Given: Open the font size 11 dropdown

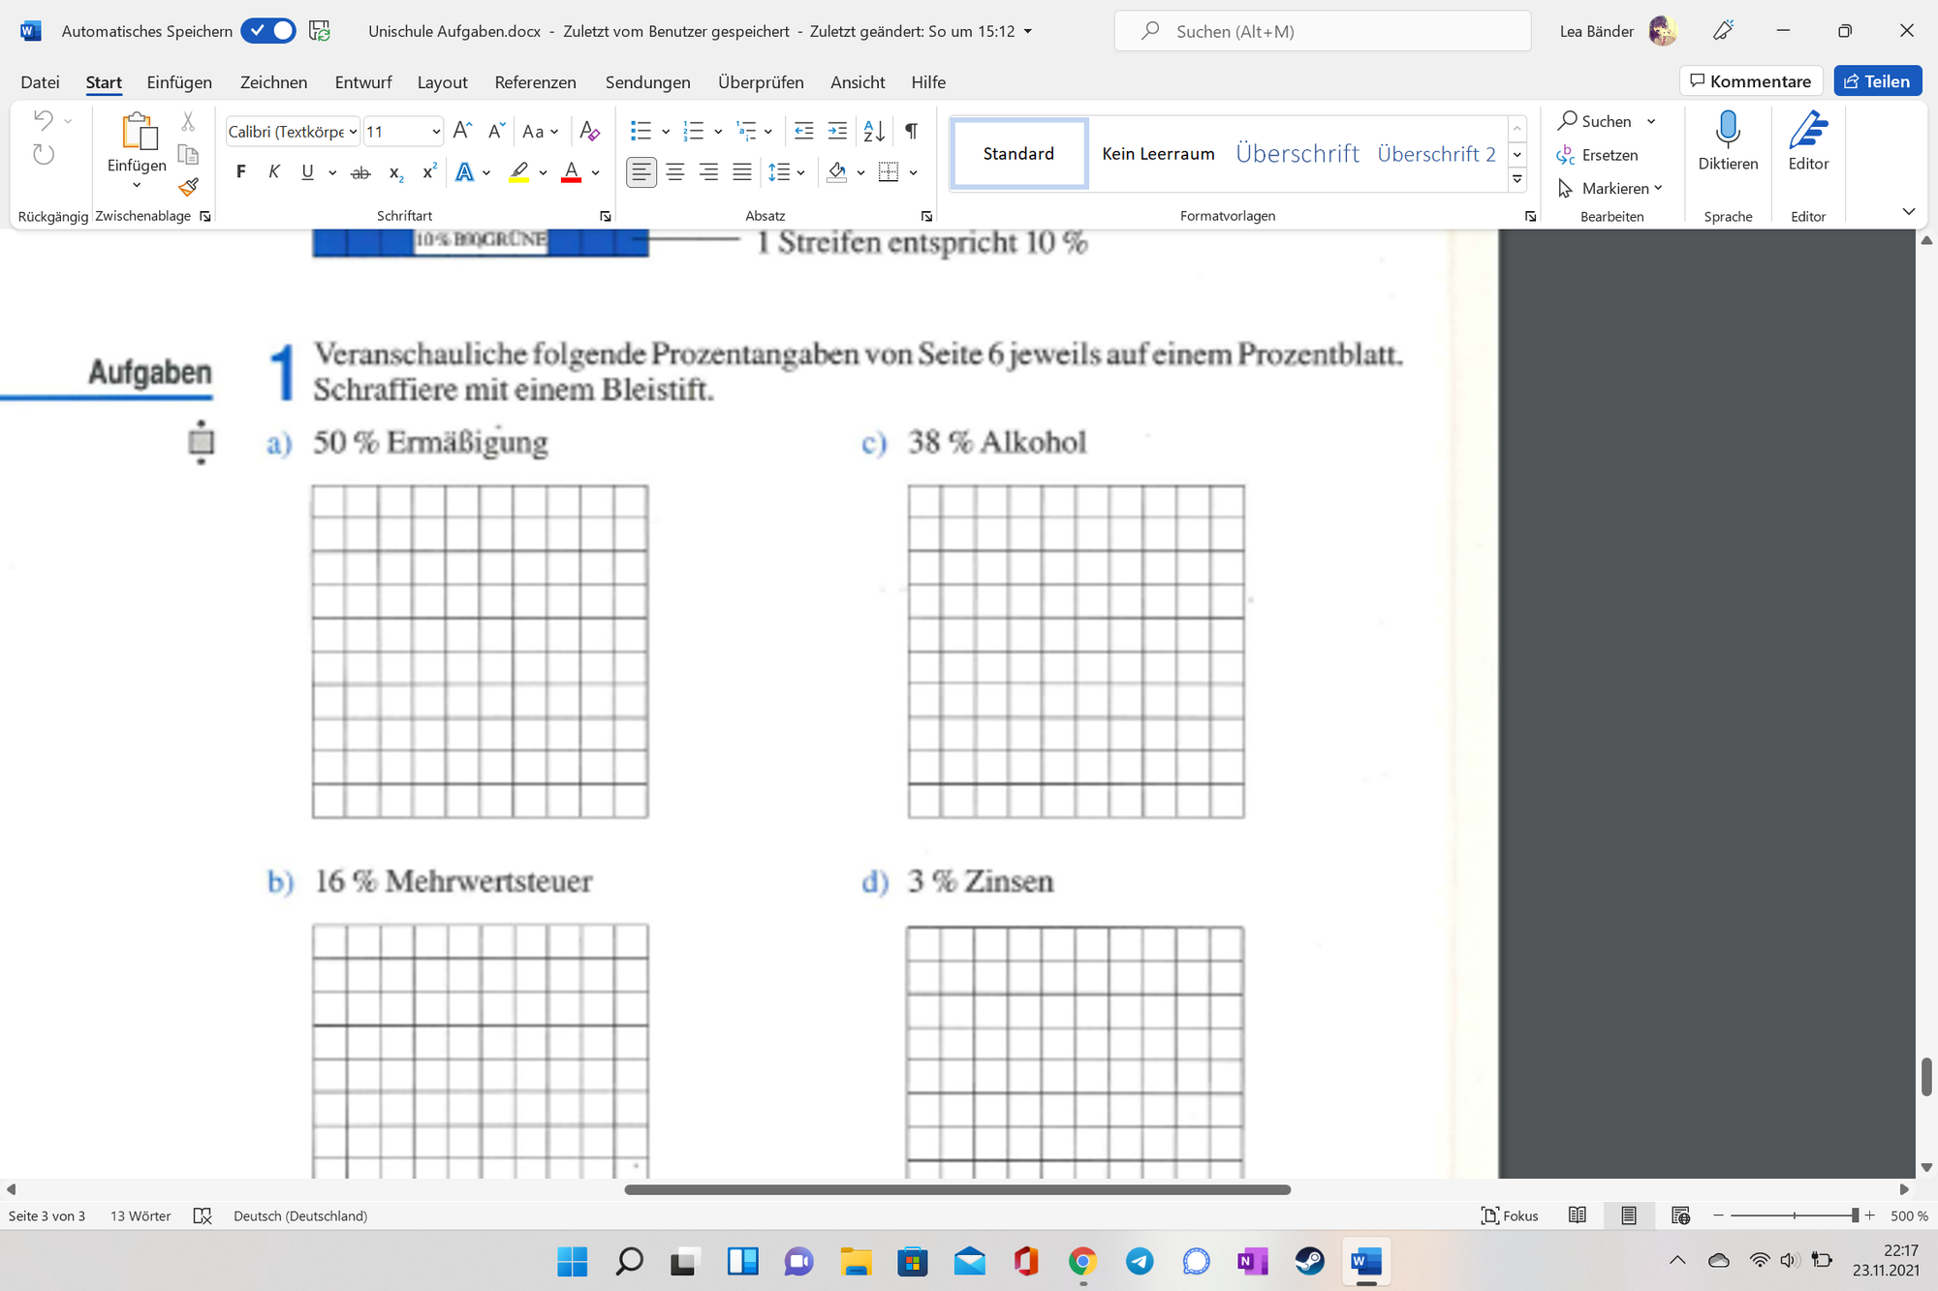Looking at the screenshot, I should [436, 132].
